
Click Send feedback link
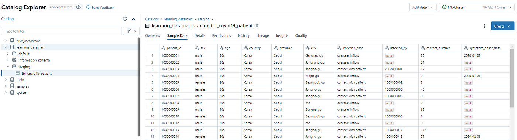(100, 7)
